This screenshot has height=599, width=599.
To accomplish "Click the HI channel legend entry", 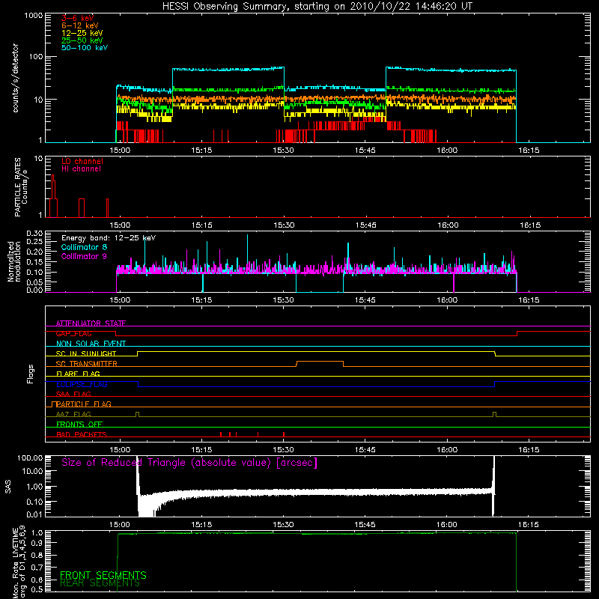I will (x=81, y=169).
